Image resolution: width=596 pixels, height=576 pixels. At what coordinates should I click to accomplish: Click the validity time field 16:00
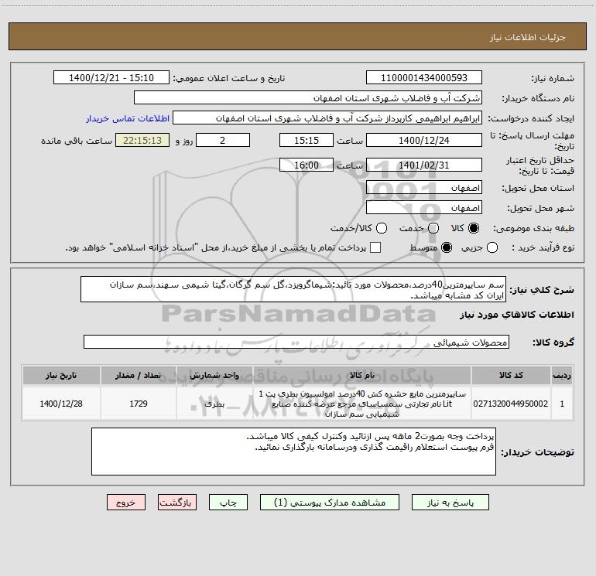(x=307, y=165)
